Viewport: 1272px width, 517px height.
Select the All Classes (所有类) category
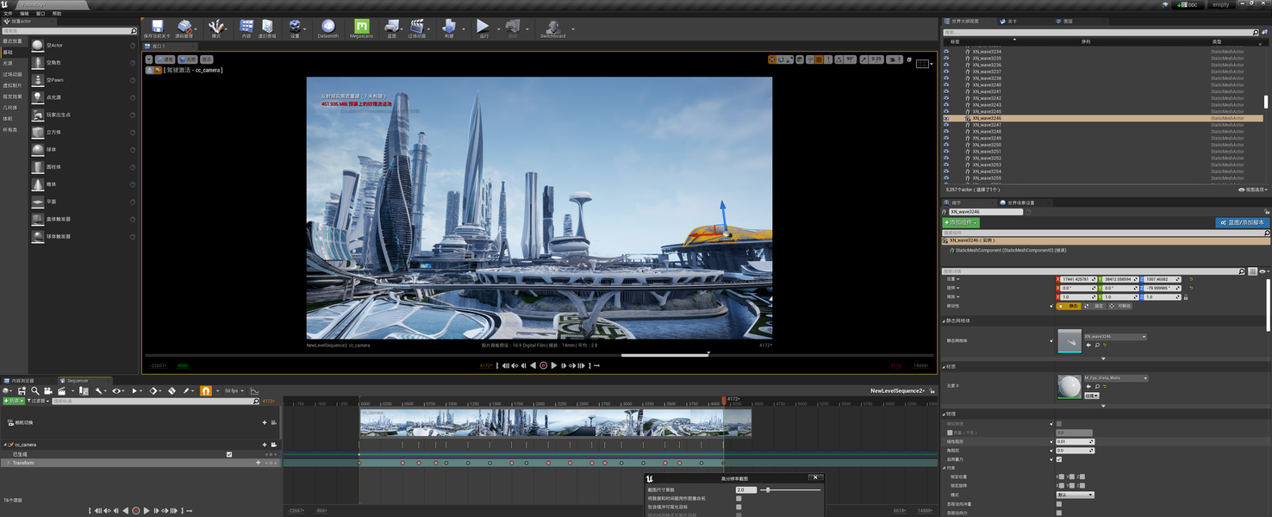pos(9,130)
